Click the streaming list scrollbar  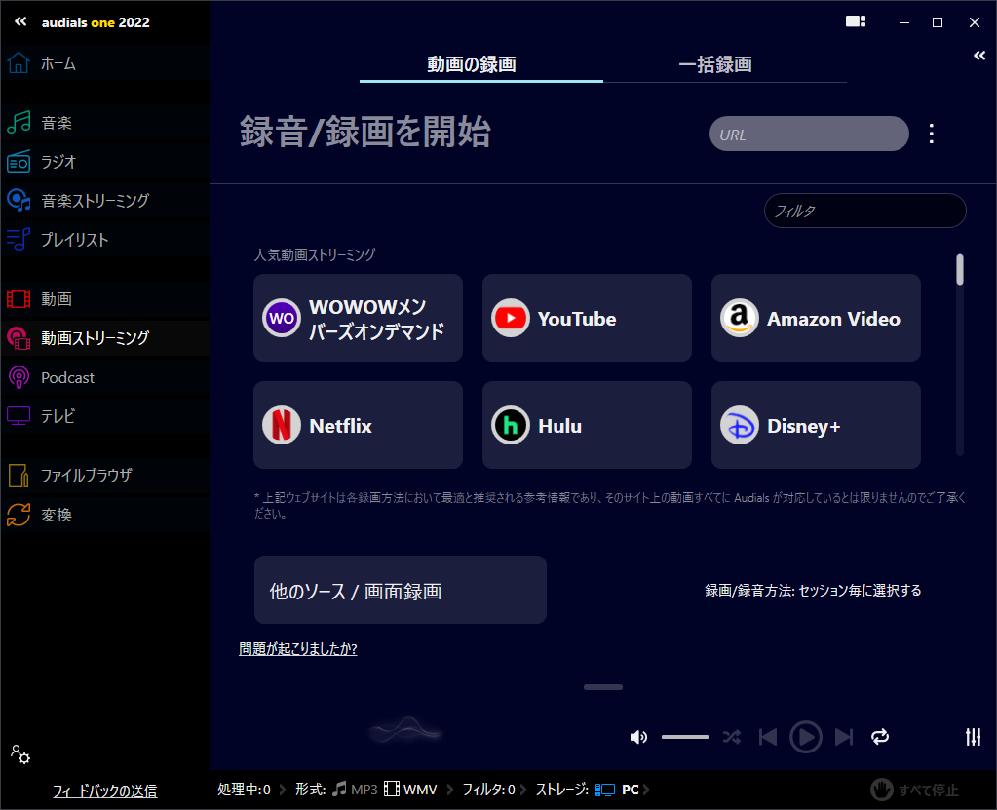coord(960,270)
